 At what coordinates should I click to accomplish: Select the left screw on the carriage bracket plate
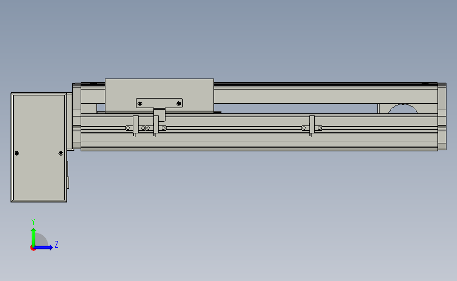click(140, 103)
